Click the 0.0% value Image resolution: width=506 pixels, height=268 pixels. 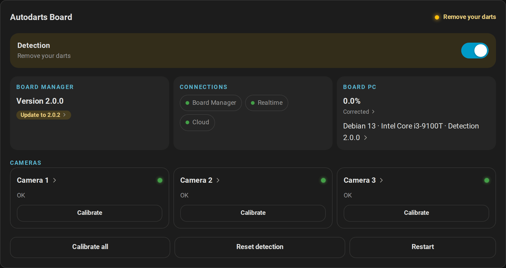point(352,101)
